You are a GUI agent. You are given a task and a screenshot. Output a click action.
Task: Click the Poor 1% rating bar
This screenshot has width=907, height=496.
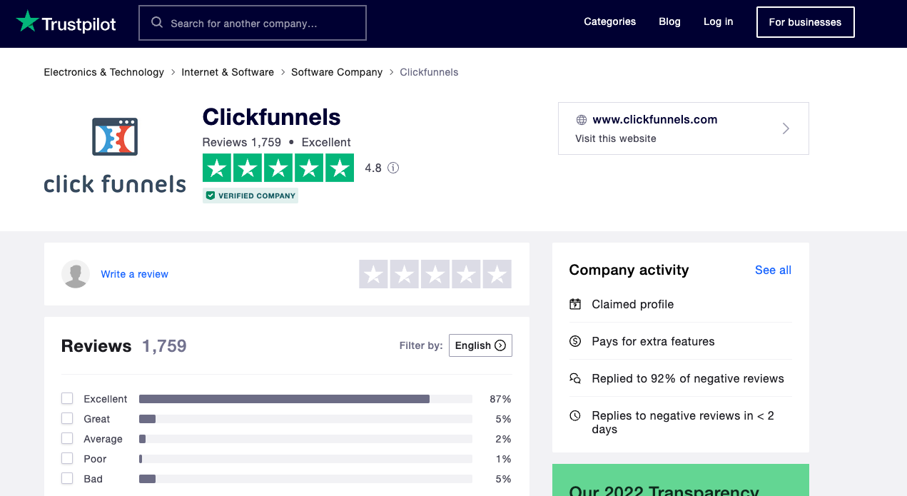305,459
